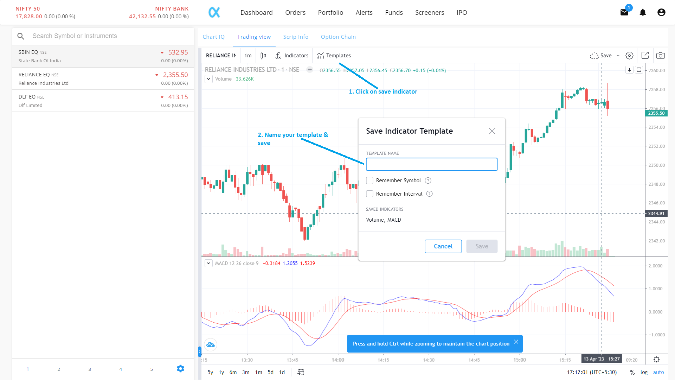Screen dimensions: 675x380
Task: Expand the Save options chevron
Action: [618, 55]
